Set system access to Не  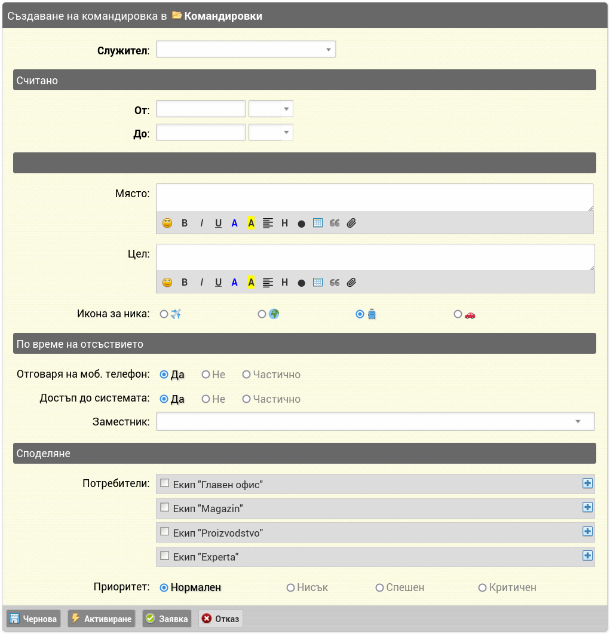pos(206,399)
